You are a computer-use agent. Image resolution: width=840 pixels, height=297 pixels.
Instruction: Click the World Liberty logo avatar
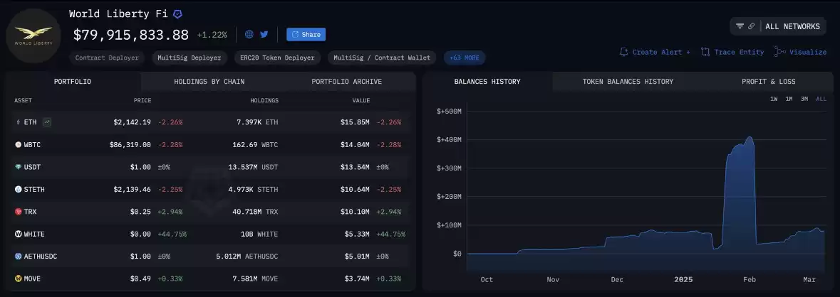33,36
